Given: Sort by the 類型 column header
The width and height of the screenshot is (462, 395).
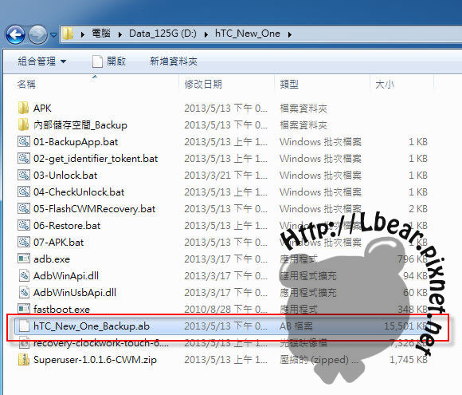Looking at the screenshot, I should pos(289,85).
